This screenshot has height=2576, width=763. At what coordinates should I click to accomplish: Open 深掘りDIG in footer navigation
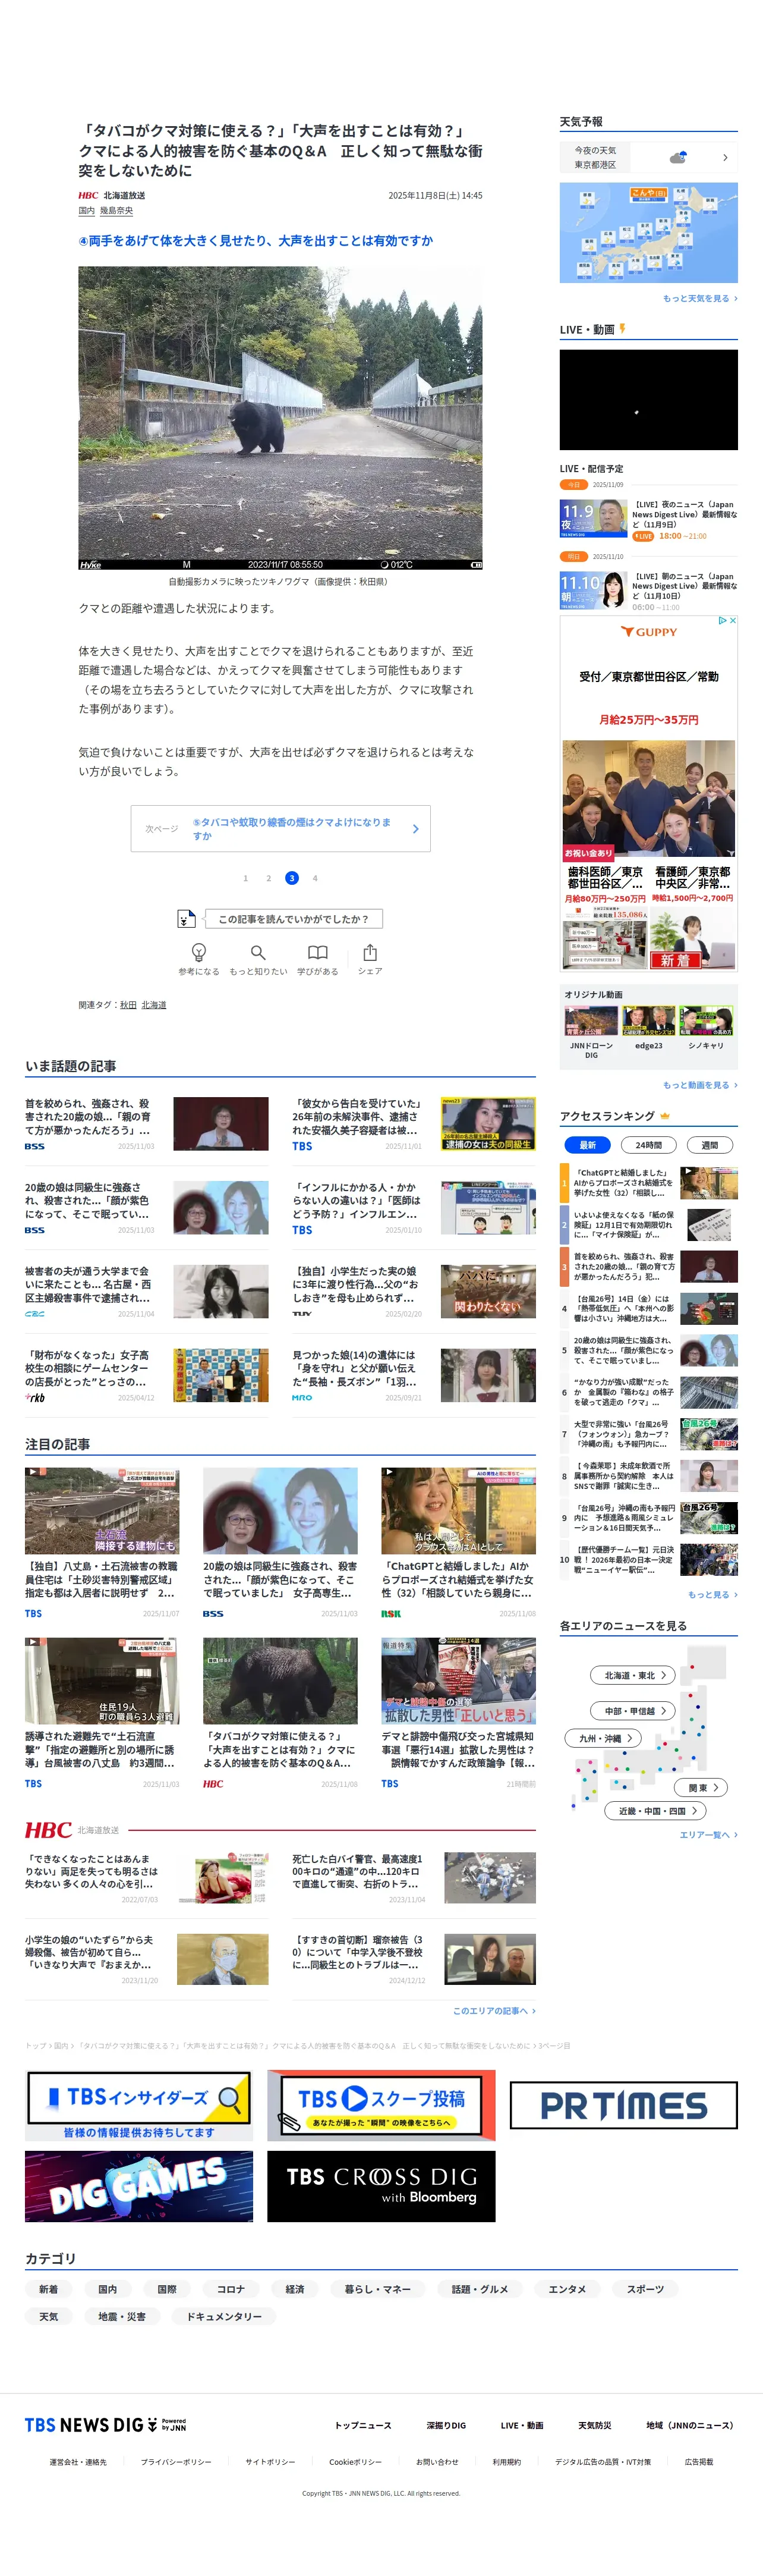tap(446, 2425)
